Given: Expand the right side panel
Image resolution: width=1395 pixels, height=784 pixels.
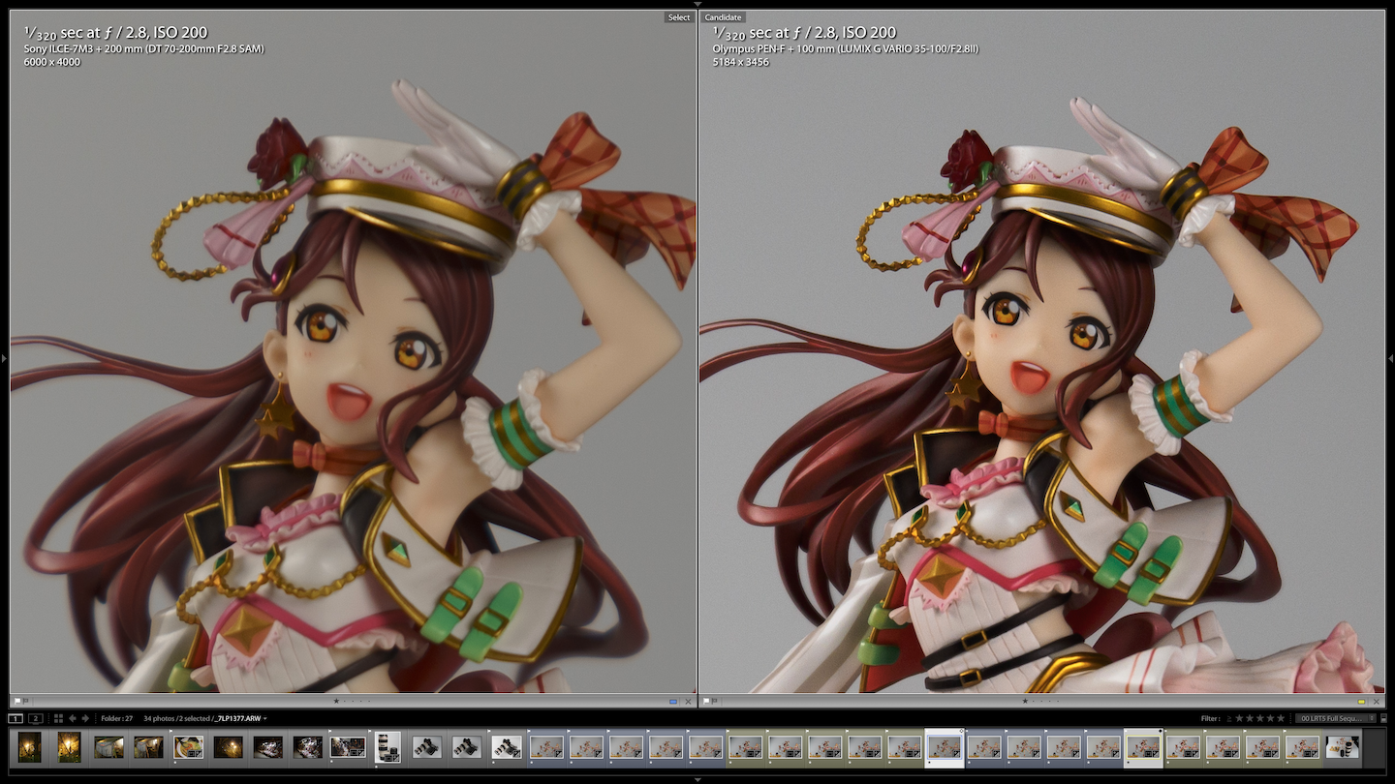Looking at the screenshot, I should click(1391, 358).
